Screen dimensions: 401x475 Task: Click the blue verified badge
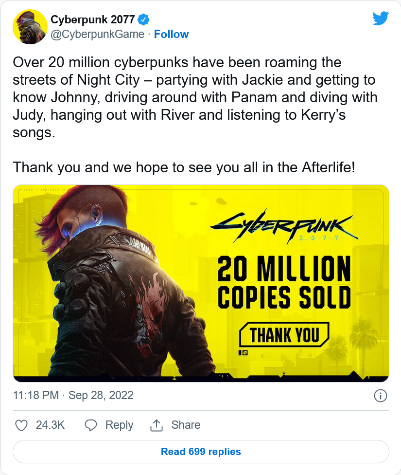(x=143, y=19)
